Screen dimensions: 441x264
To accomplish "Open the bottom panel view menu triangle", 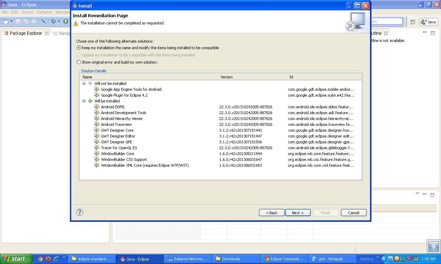I will click(x=418, y=194).
